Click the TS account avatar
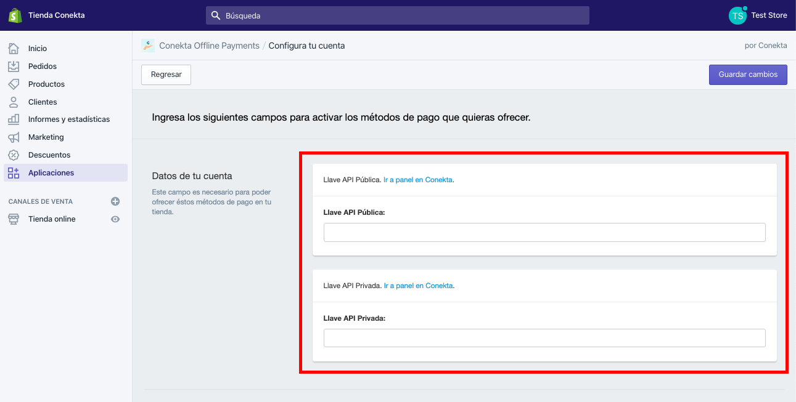796x402 pixels. point(737,15)
